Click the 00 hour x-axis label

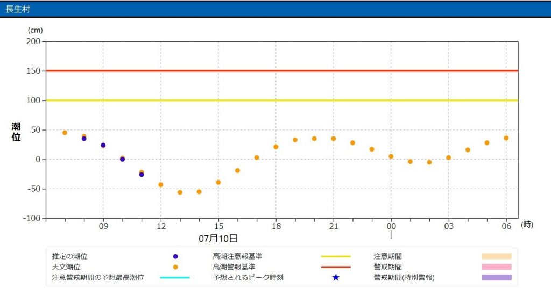(391, 226)
